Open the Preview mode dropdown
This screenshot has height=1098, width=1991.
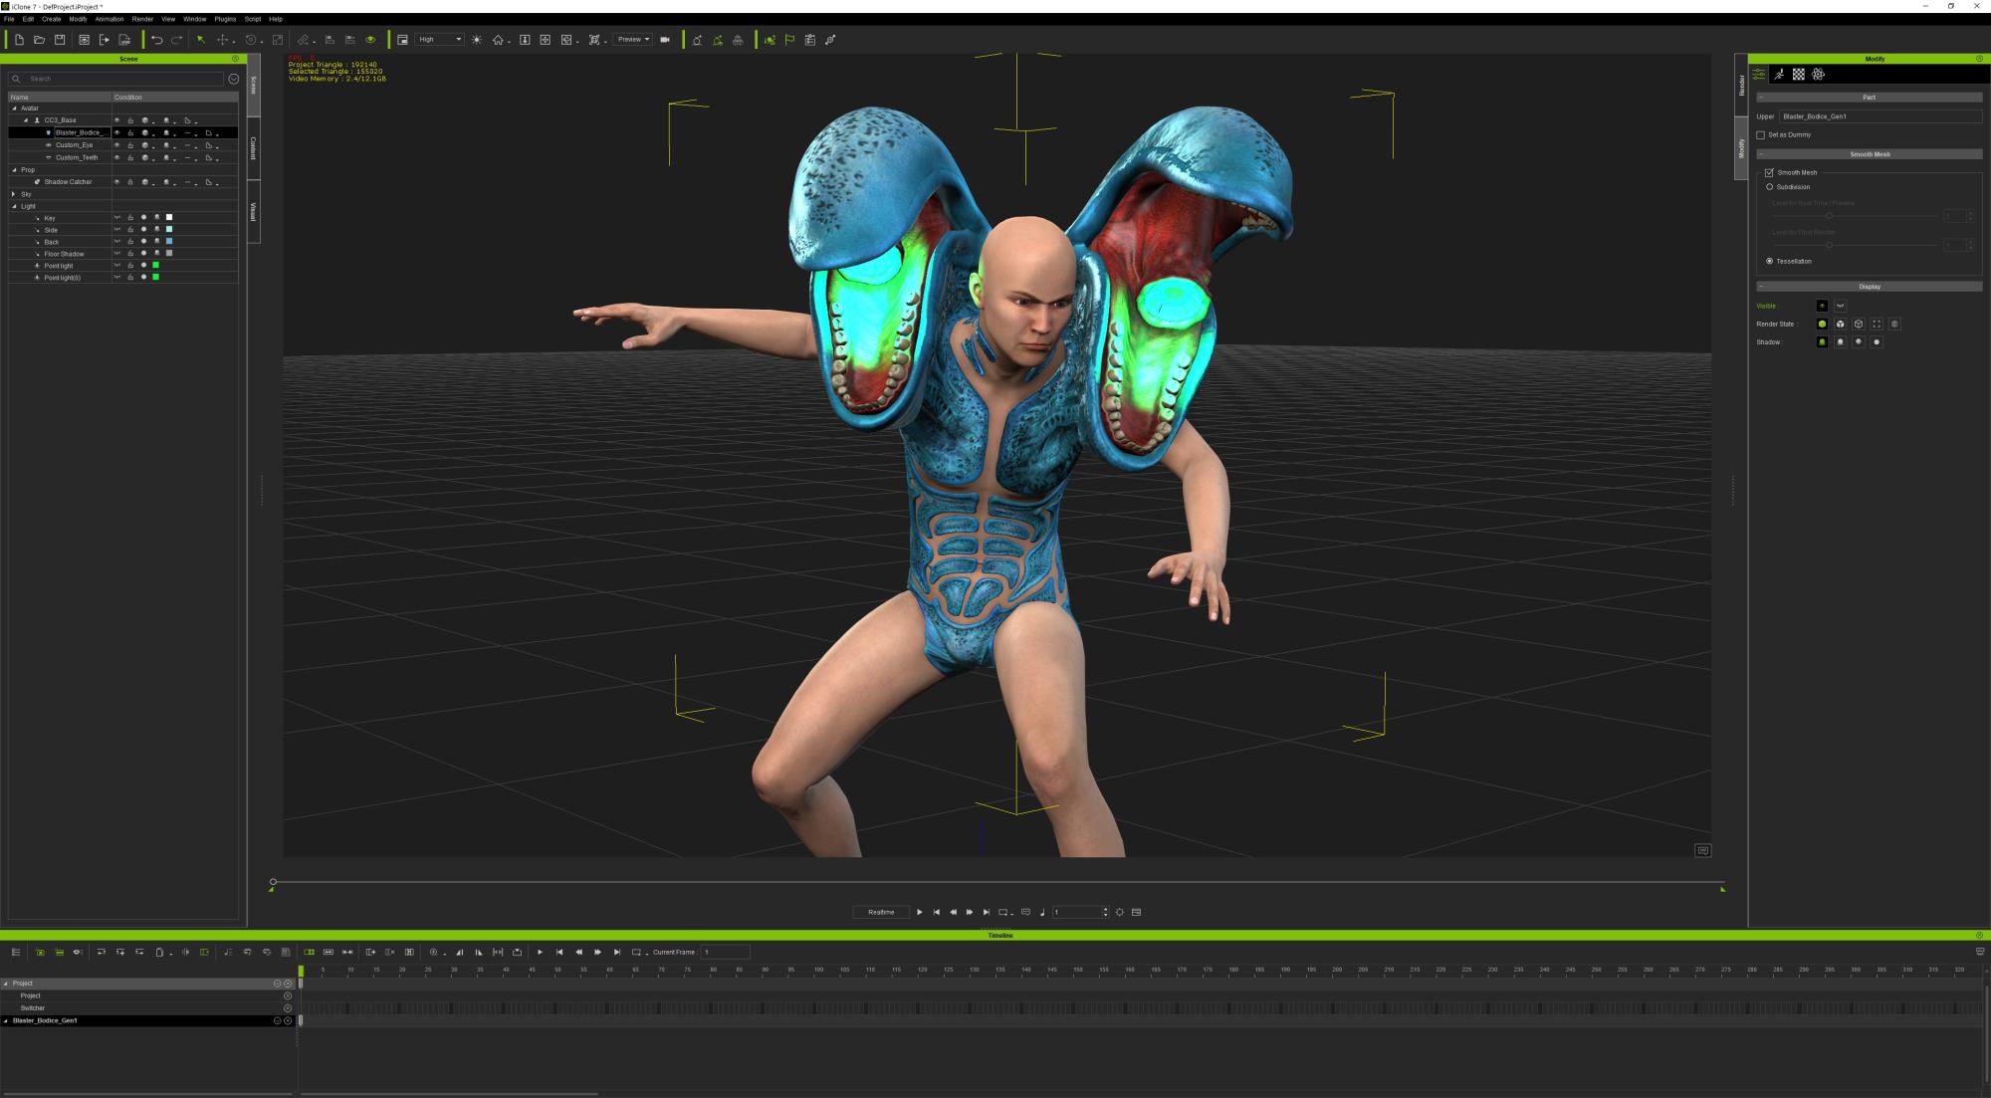(633, 40)
